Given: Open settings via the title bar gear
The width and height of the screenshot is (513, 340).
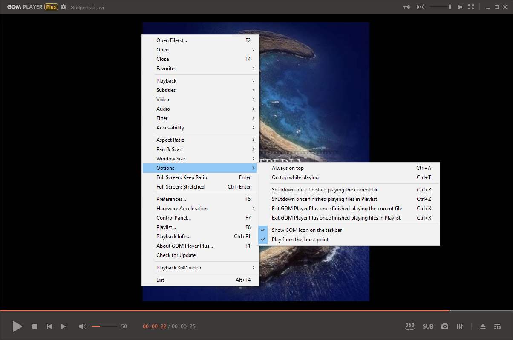Looking at the screenshot, I should tap(63, 7).
